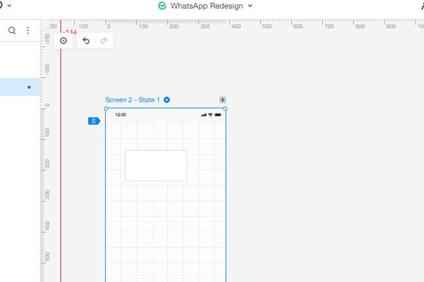Click the green sync status checkmark icon
Viewport: 424px width, 282px height.
pos(162,6)
